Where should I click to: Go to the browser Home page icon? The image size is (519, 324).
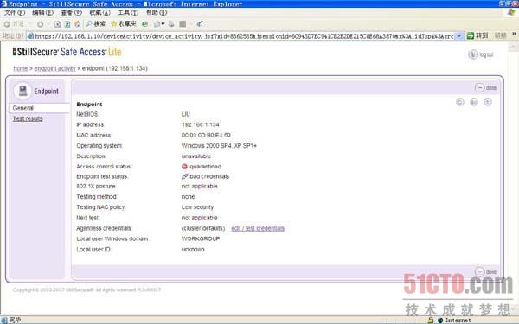point(78,24)
